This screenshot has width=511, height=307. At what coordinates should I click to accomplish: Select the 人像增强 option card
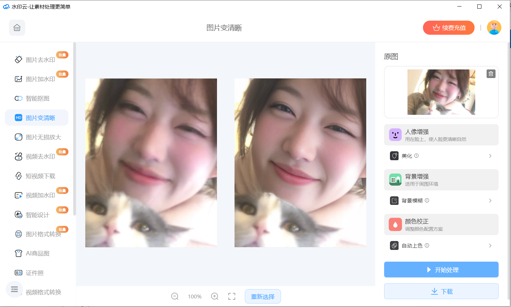[441, 135]
